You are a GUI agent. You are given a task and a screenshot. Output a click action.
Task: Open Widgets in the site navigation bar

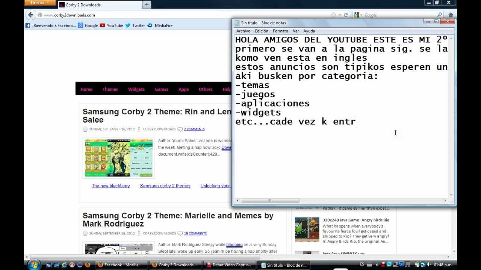(x=136, y=89)
